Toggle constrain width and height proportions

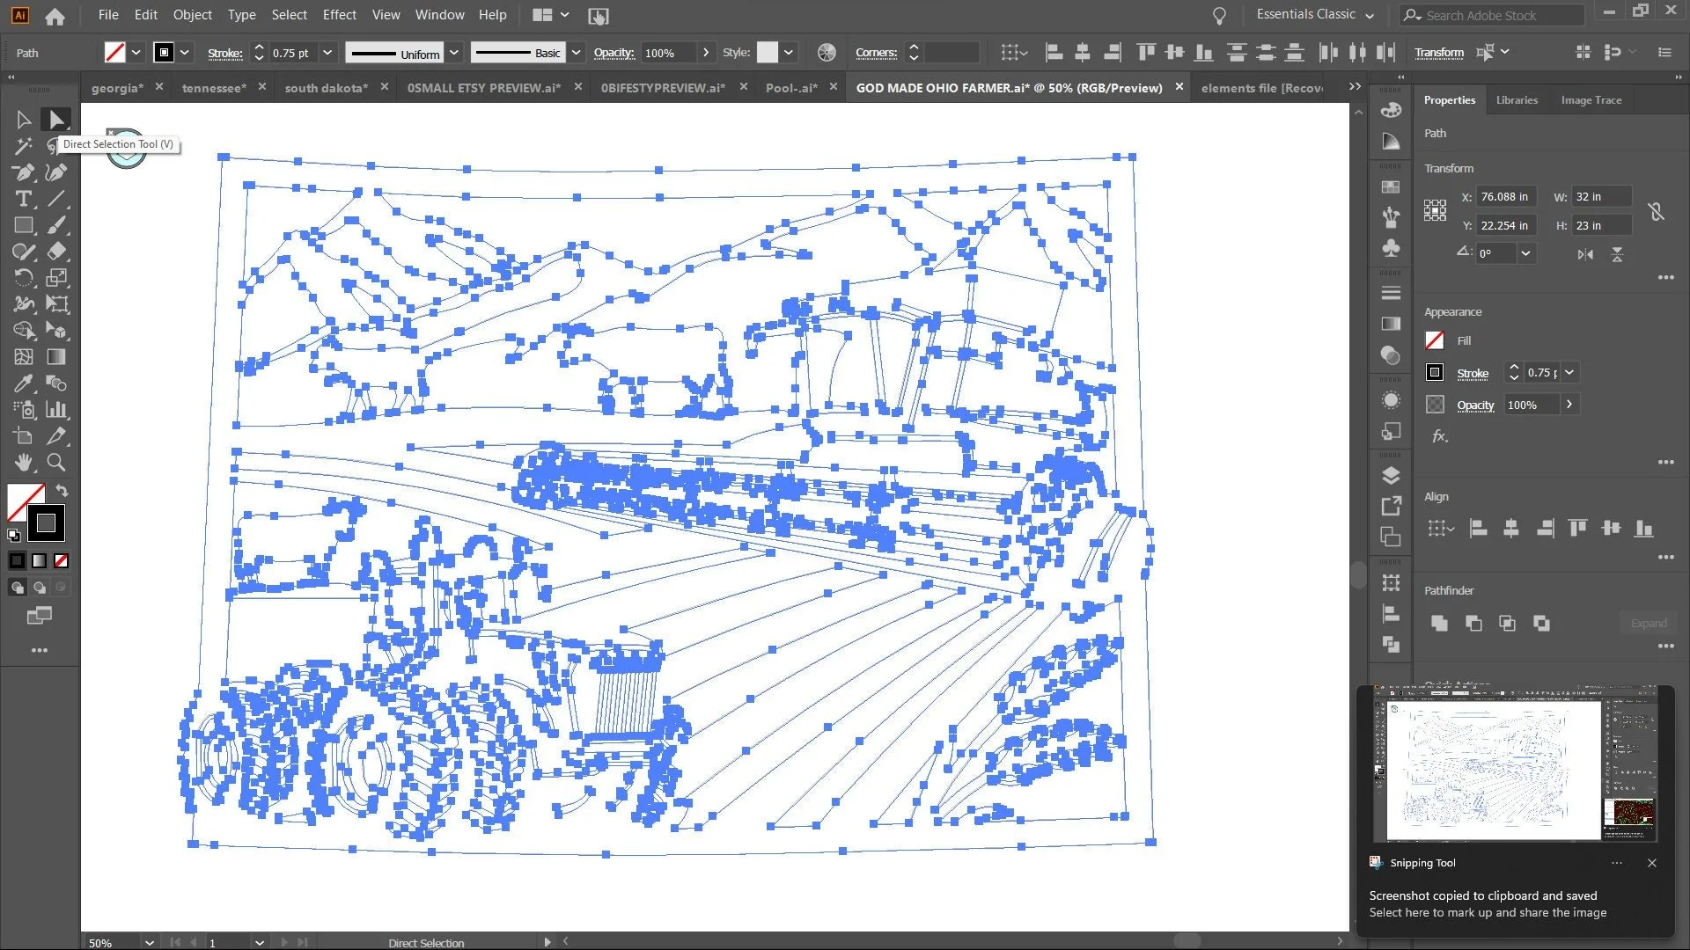tap(1656, 211)
